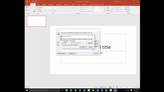This screenshot has width=164, height=92.
Task: Switch to the View tab
Action: [79, 5]
